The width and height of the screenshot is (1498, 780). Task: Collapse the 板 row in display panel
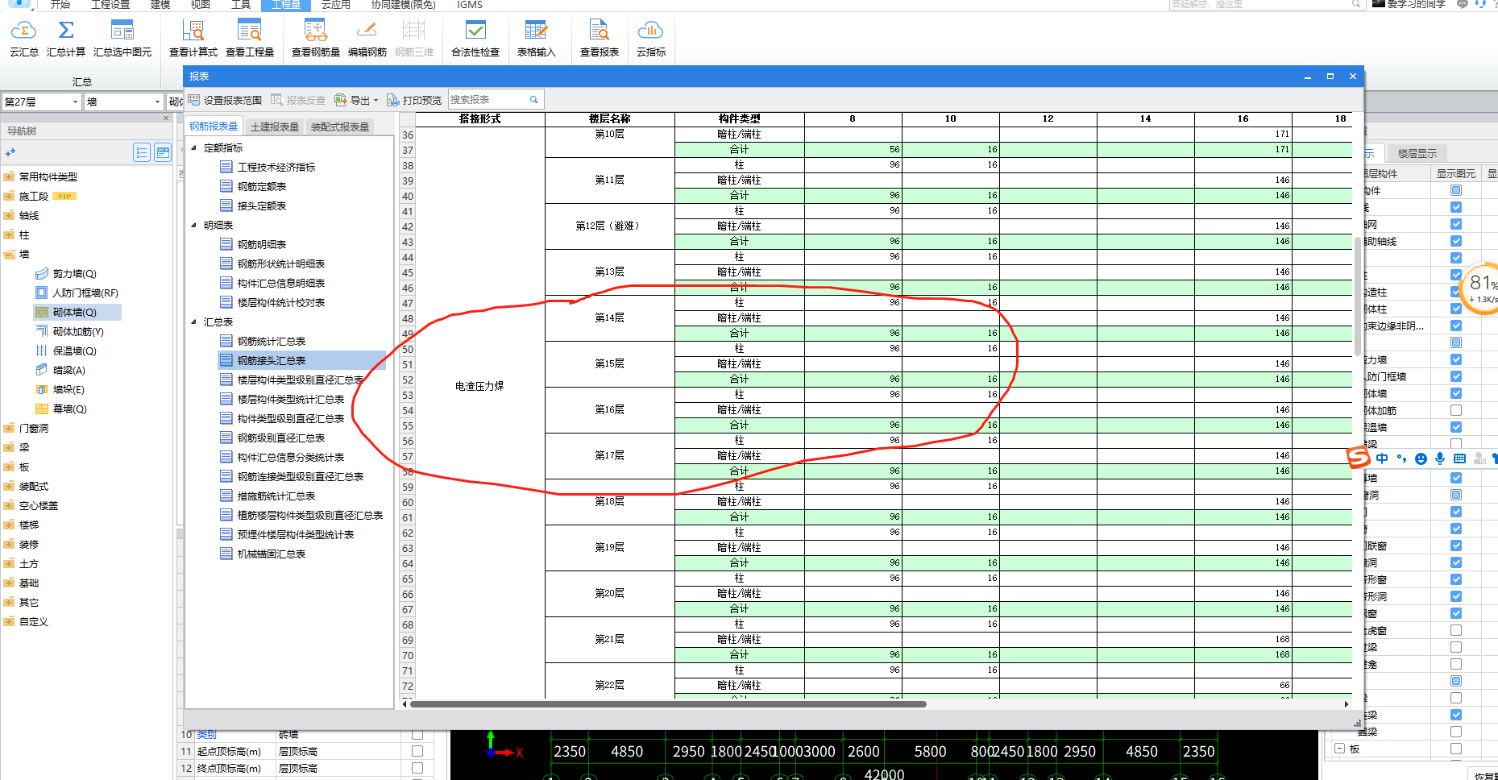[x=1339, y=749]
